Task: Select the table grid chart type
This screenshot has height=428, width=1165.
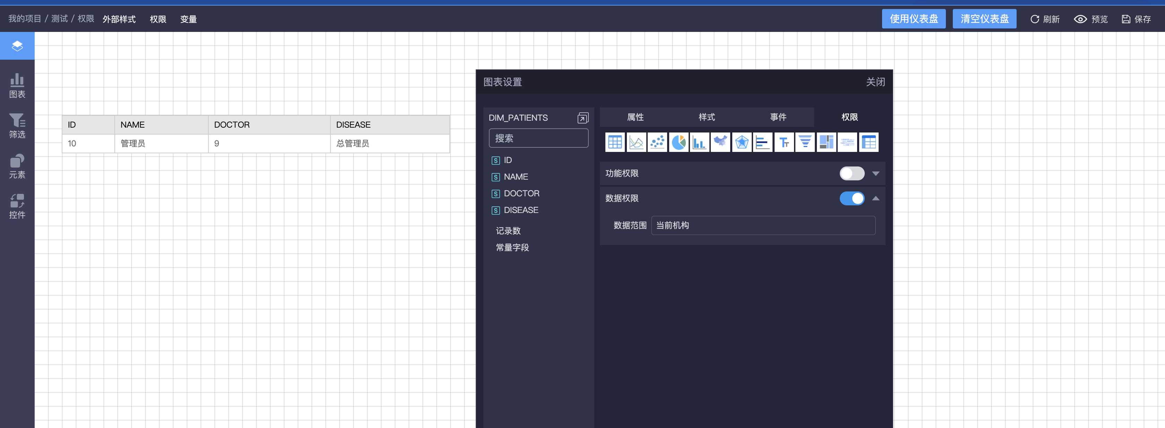Action: [x=615, y=142]
